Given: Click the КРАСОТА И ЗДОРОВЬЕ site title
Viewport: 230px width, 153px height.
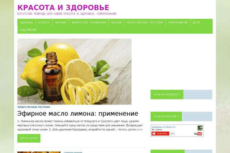Looking at the screenshot, I should 63,8.
